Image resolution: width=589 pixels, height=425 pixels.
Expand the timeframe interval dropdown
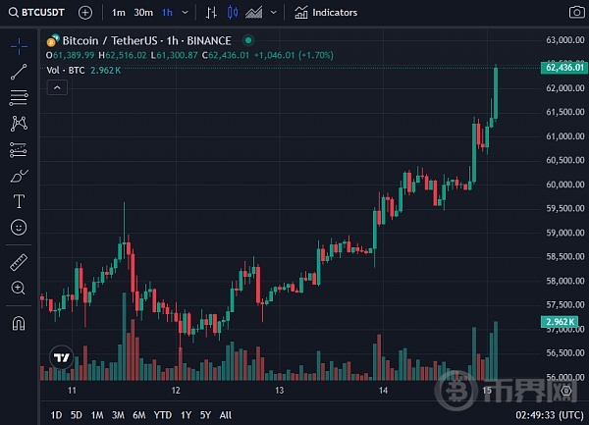point(186,13)
